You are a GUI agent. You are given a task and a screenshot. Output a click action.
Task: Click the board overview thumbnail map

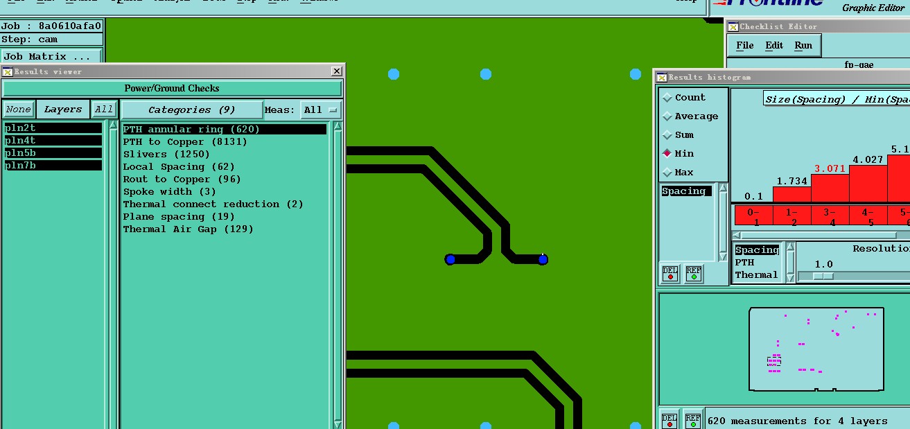point(816,349)
